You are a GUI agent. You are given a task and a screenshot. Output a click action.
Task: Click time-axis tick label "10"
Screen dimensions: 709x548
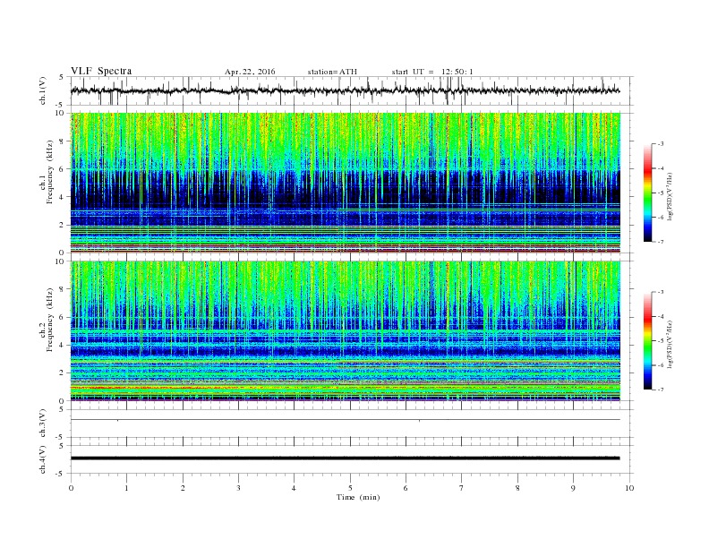click(629, 488)
